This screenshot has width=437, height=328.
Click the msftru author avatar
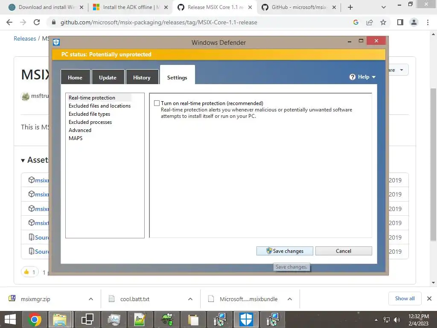25,96
